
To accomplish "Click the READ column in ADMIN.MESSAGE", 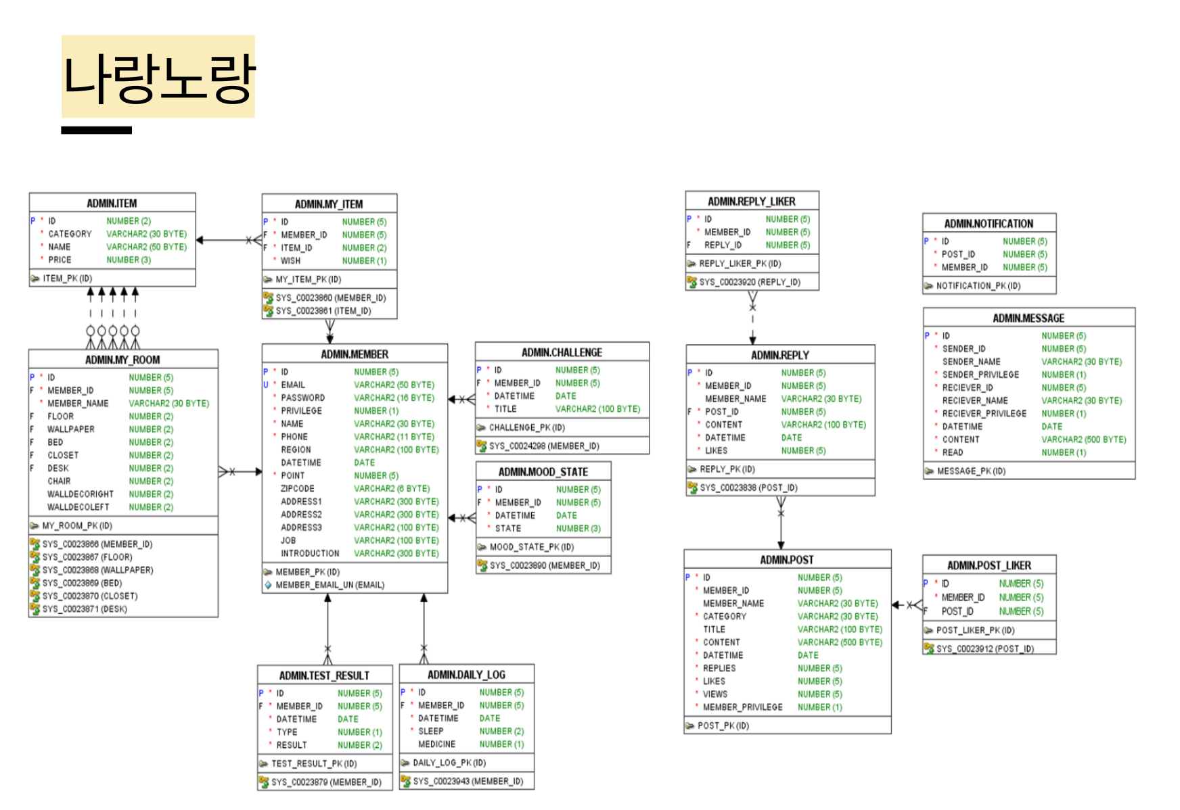I will pyautogui.click(x=1029, y=452).
